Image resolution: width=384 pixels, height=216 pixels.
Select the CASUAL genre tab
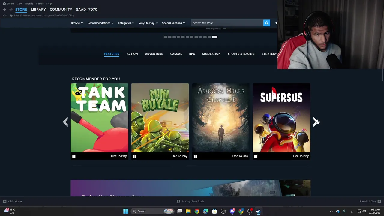176,54
